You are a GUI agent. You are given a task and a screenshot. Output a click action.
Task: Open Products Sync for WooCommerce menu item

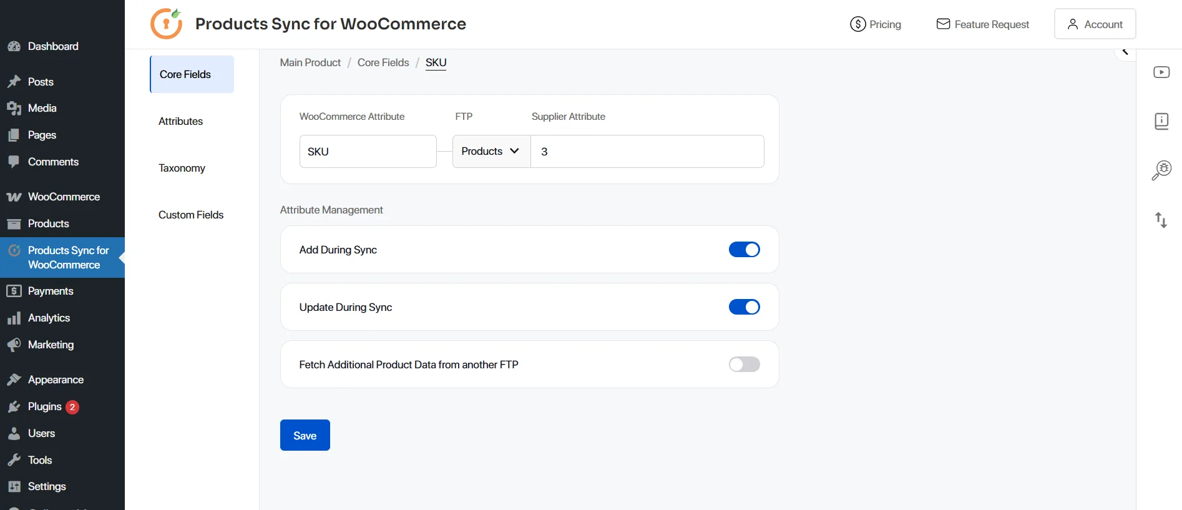tap(62, 257)
